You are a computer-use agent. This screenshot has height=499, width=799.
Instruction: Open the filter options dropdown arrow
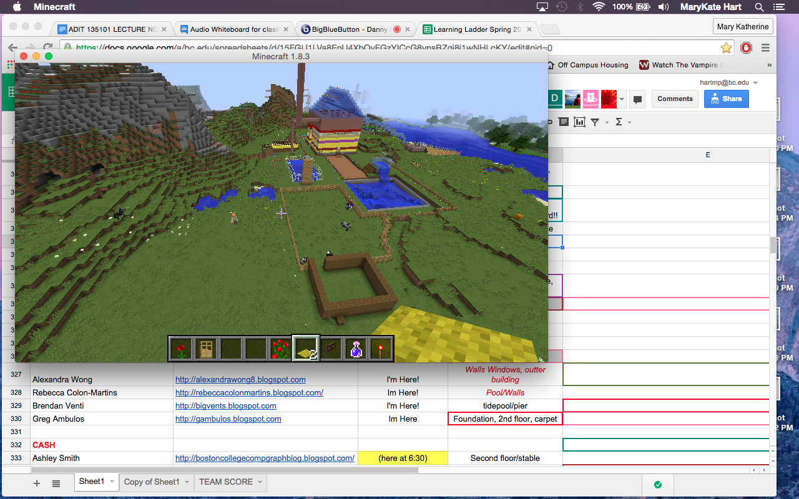click(x=607, y=123)
